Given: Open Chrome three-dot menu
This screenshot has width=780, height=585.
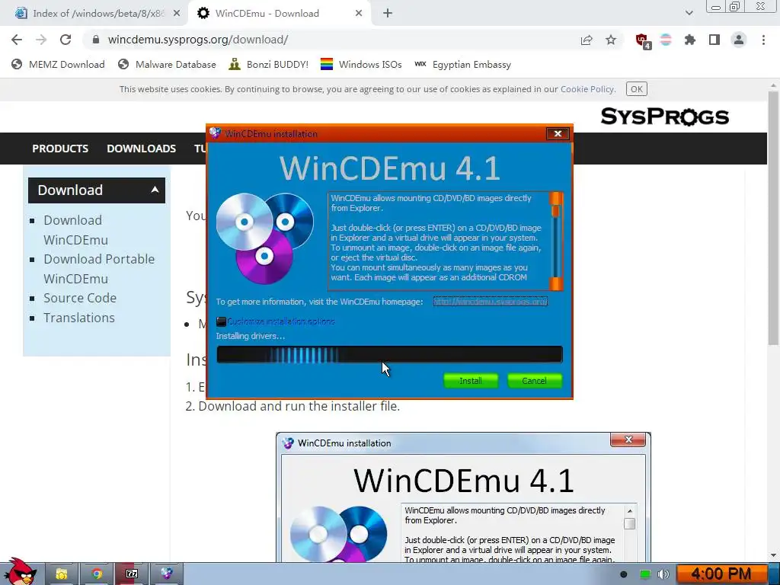Looking at the screenshot, I should coord(763,40).
